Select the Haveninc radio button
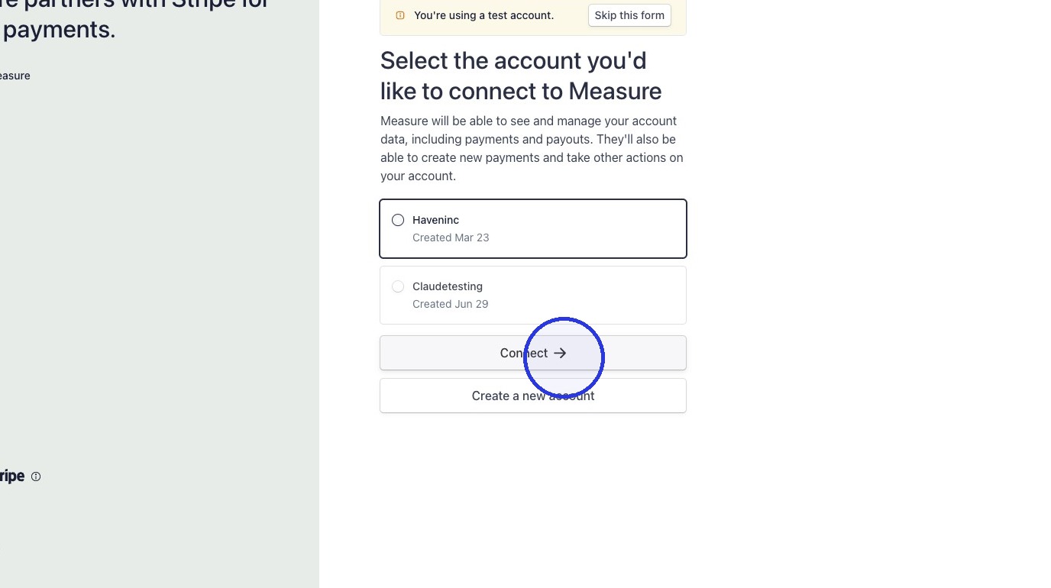 click(x=398, y=220)
